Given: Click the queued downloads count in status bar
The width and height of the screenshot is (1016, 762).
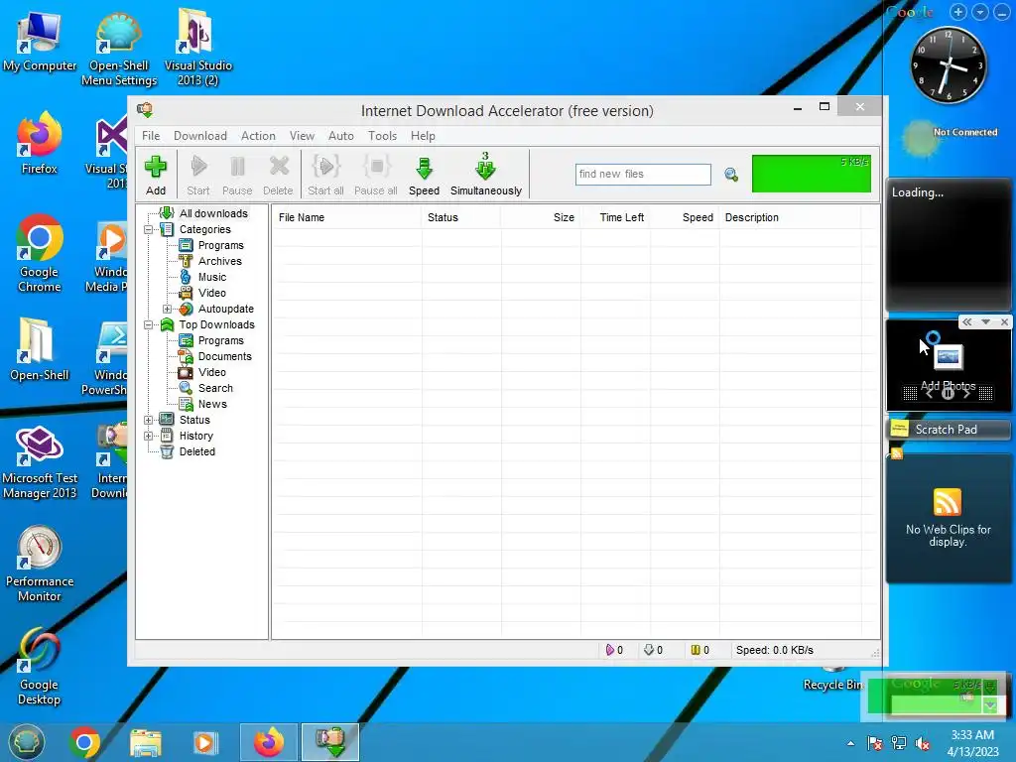Looking at the screenshot, I should (x=653, y=650).
